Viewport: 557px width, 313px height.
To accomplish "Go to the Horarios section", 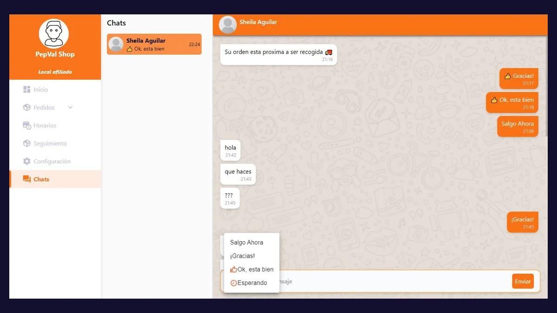I will click(x=55, y=126).
